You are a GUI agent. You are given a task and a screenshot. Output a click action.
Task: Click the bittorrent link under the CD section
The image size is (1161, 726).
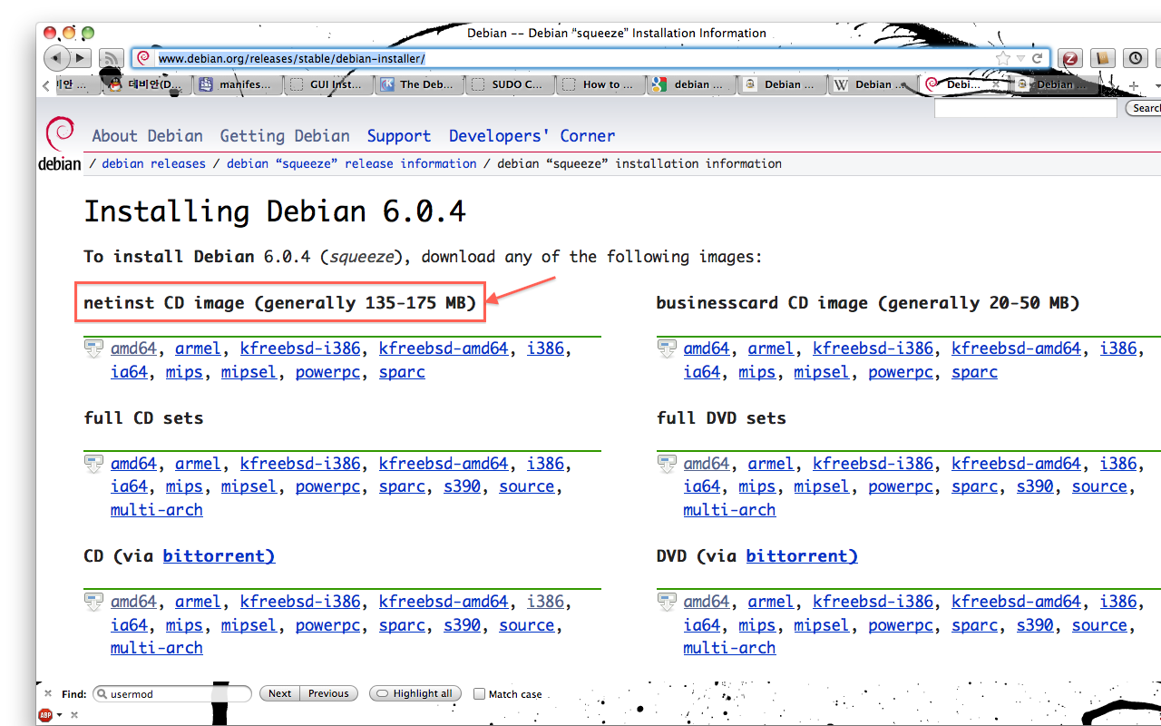tap(218, 555)
